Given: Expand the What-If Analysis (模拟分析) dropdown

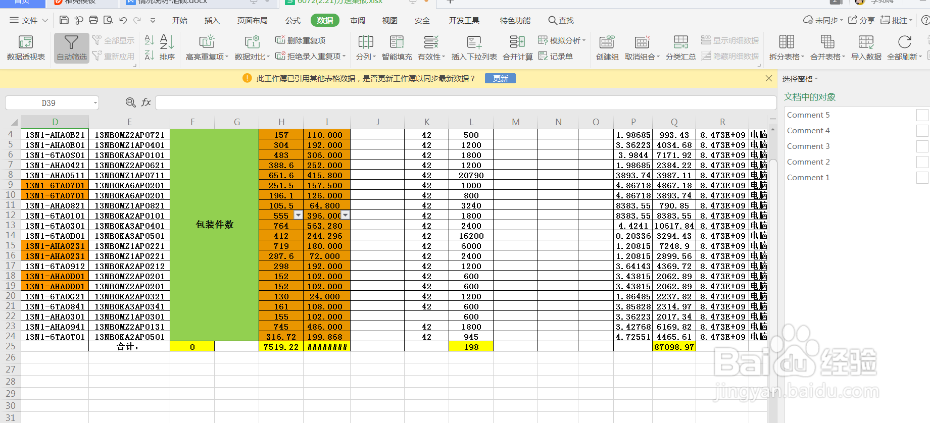Looking at the screenshot, I should tap(584, 40).
